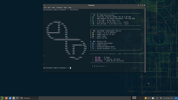
Task: Launch a terminal from the panel launcher
Action: [x=17, y=98]
